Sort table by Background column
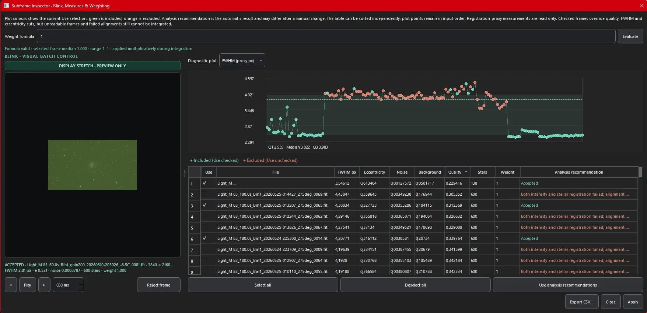Viewport: 647px width, 313px height. (430, 172)
